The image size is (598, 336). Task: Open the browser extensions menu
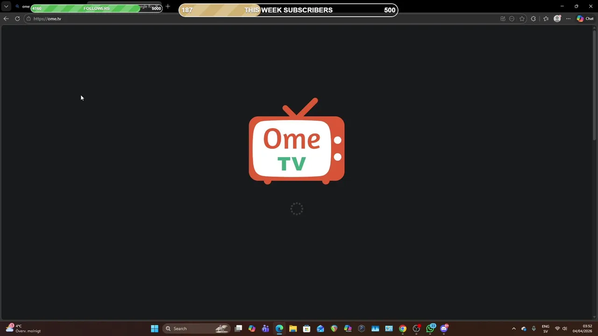click(x=534, y=19)
